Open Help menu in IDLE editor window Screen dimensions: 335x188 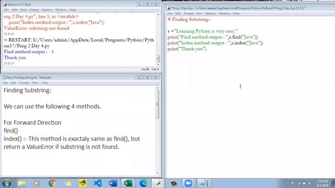[x=236, y=14]
